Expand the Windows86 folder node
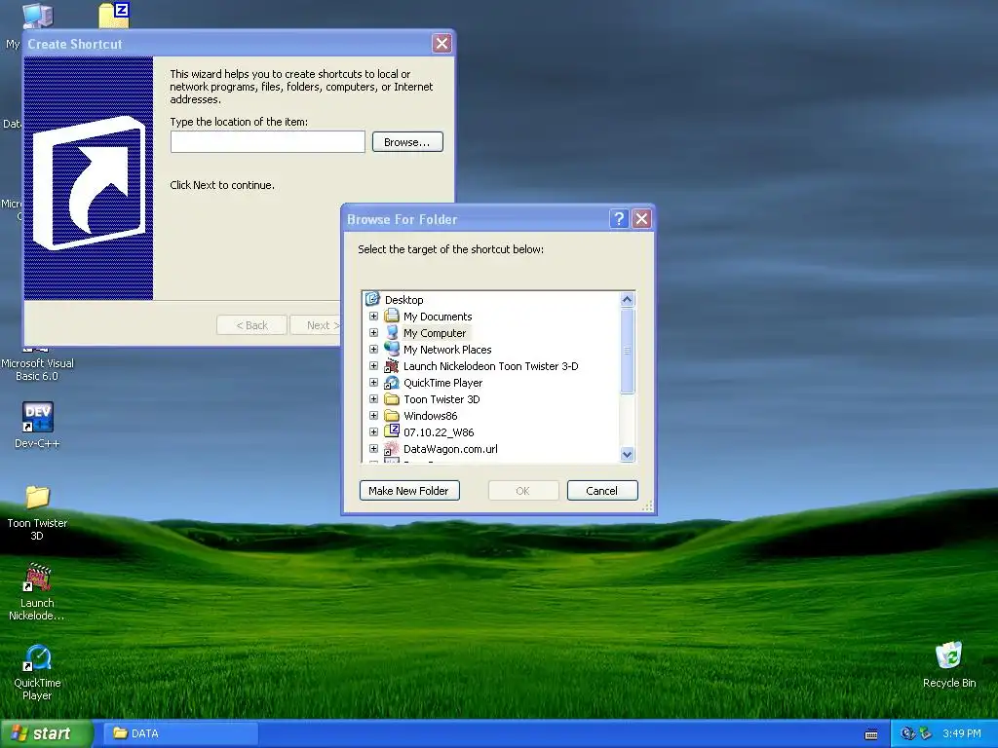998x748 pixels. [373, 415]
